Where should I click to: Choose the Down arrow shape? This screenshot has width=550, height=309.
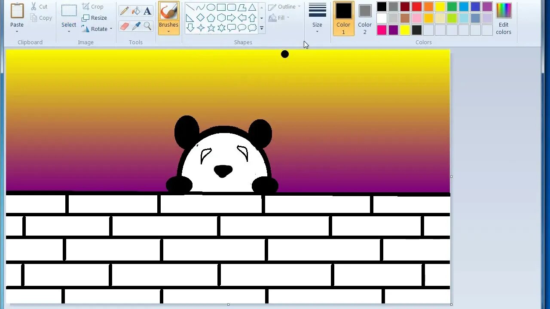[190, 28]
